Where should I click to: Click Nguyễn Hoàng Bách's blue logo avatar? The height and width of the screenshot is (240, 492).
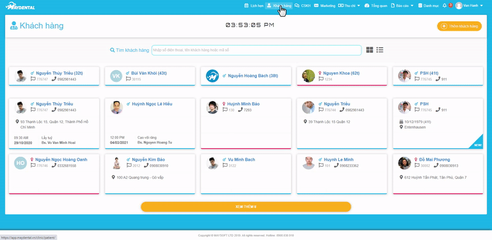coord(212,76)
